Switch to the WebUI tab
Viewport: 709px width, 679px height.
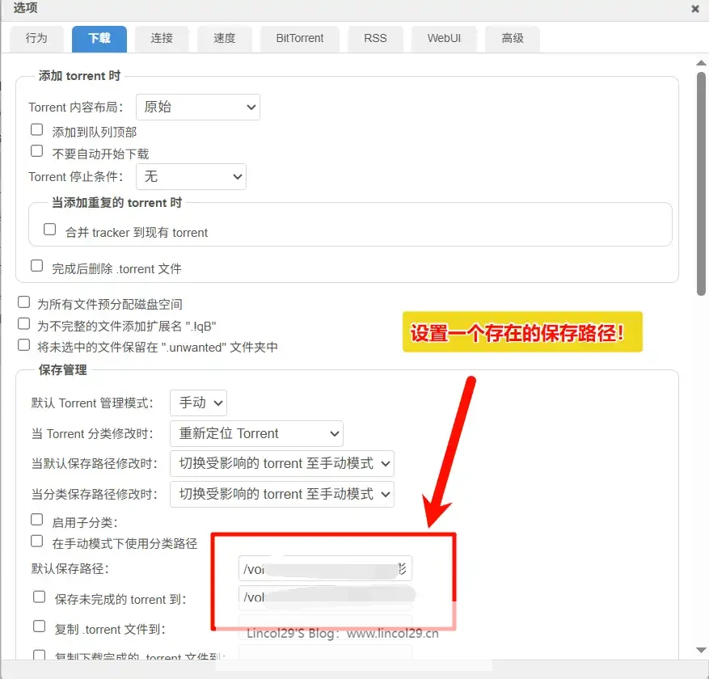tap(444, 38)
